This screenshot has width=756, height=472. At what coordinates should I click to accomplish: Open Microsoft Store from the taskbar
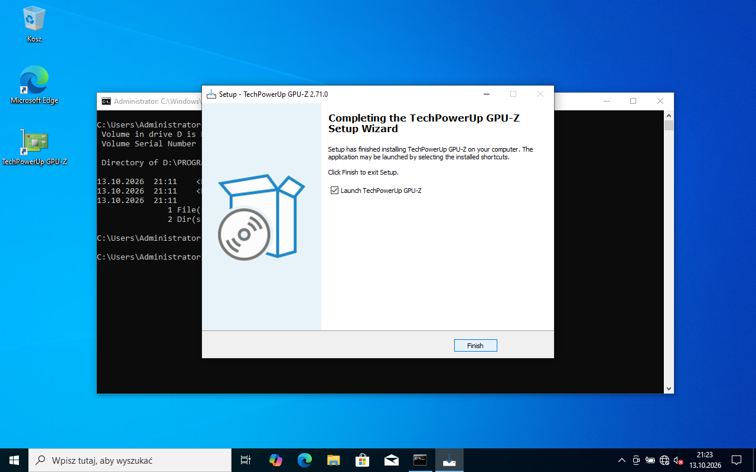362,460
